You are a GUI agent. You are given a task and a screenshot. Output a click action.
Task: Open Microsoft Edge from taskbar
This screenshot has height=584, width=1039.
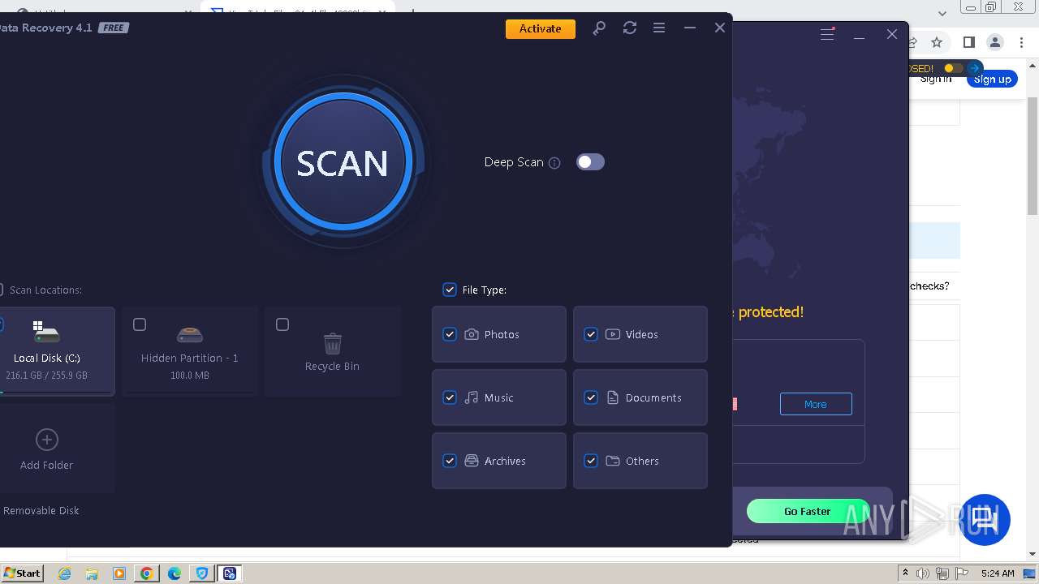[x=175, y=573]
